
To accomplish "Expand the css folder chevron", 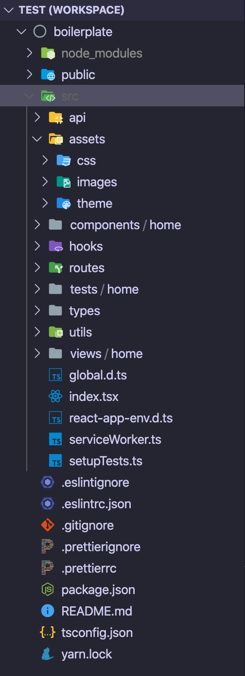I will pos(45,160).
